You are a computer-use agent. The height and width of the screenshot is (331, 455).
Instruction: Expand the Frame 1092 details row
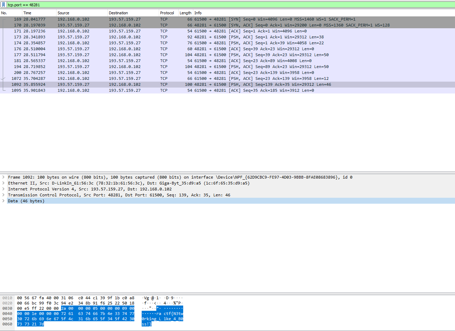(3, 177)
